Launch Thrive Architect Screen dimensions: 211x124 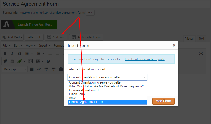[x=29, y=25]
